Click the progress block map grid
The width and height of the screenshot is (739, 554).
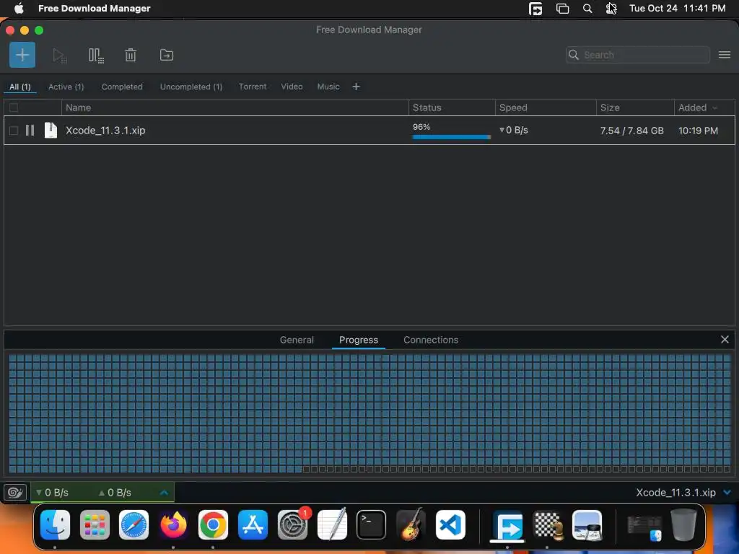(369, 413)
